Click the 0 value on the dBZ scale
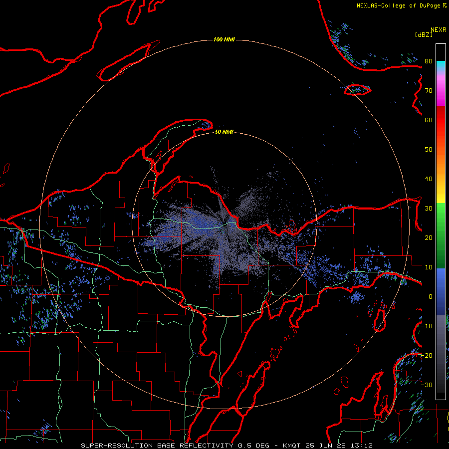449x449 pixels. tap(431, 297)
